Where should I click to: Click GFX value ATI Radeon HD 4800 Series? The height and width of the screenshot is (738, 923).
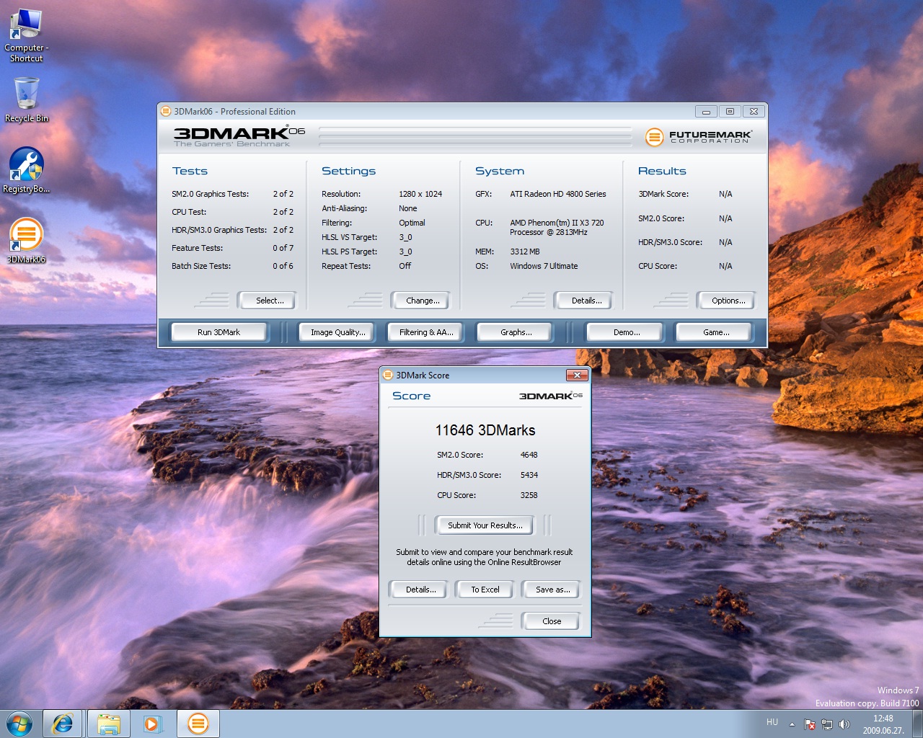[558, 194]
